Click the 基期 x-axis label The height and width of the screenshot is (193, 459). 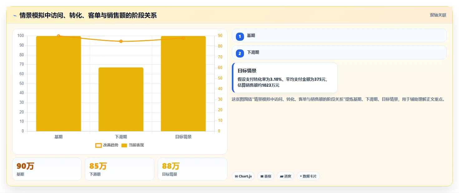point(59,137)
